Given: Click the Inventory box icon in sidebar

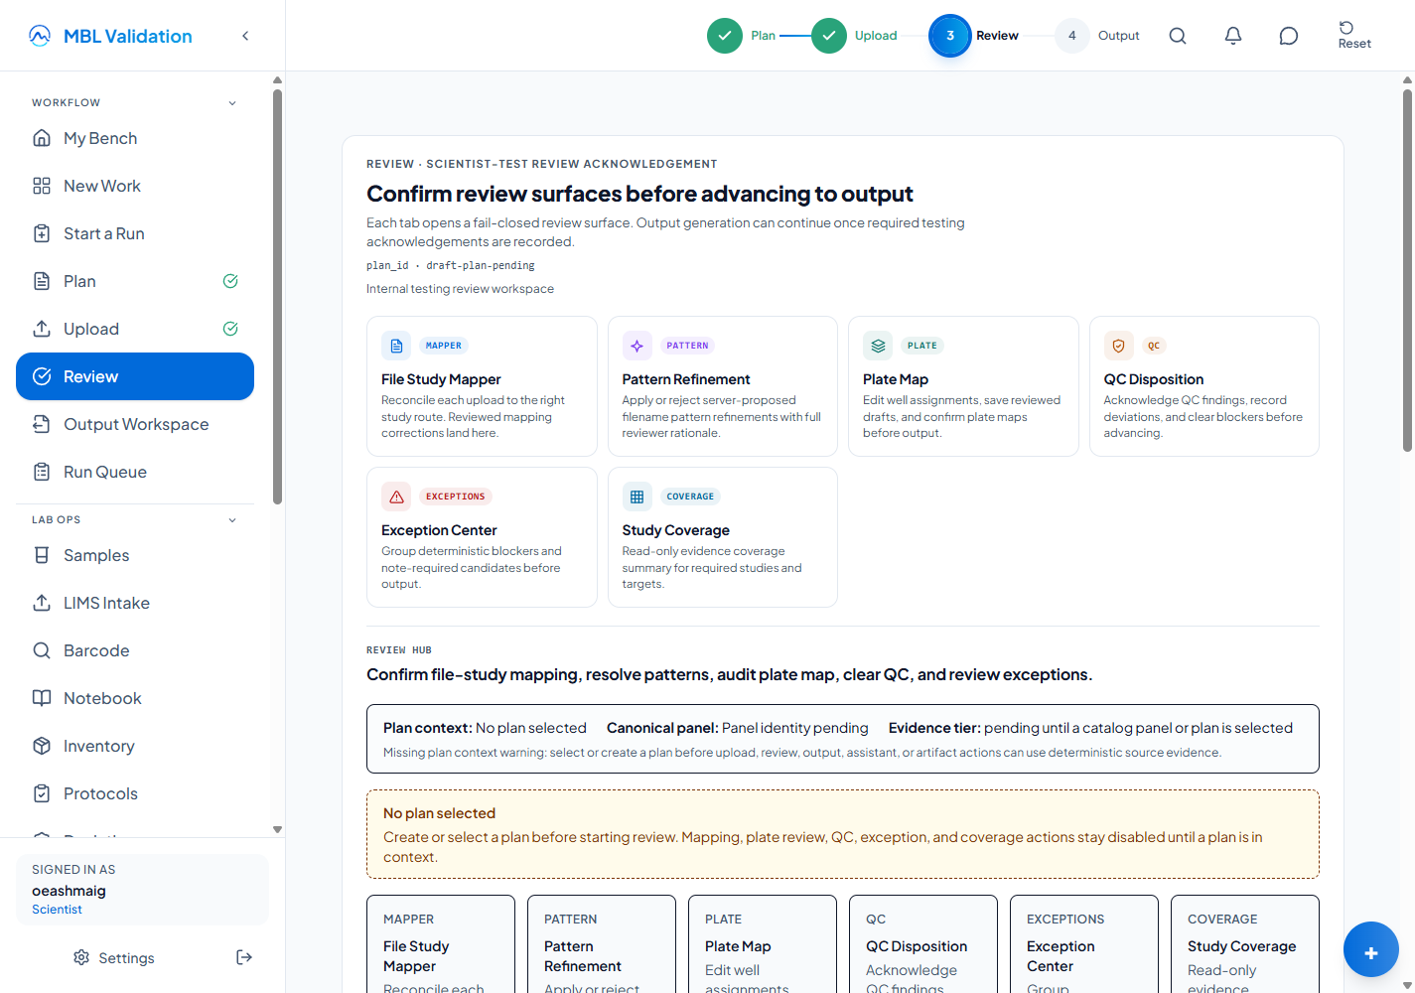Looking at the screenshot, I should [42, 746].
